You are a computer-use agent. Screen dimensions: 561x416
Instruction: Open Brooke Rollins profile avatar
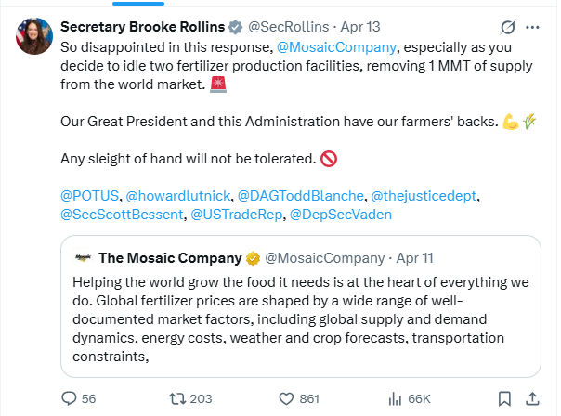click(x=32, y=34)
